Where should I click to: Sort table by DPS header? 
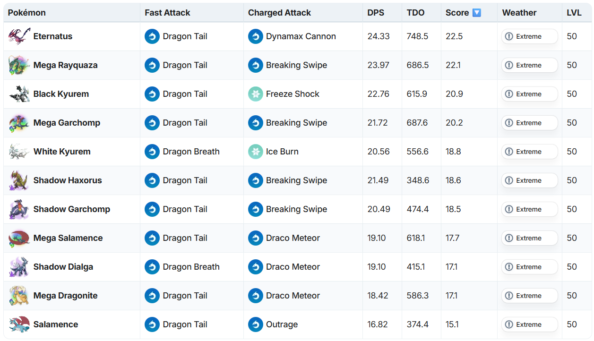click(x=375, y=13)
